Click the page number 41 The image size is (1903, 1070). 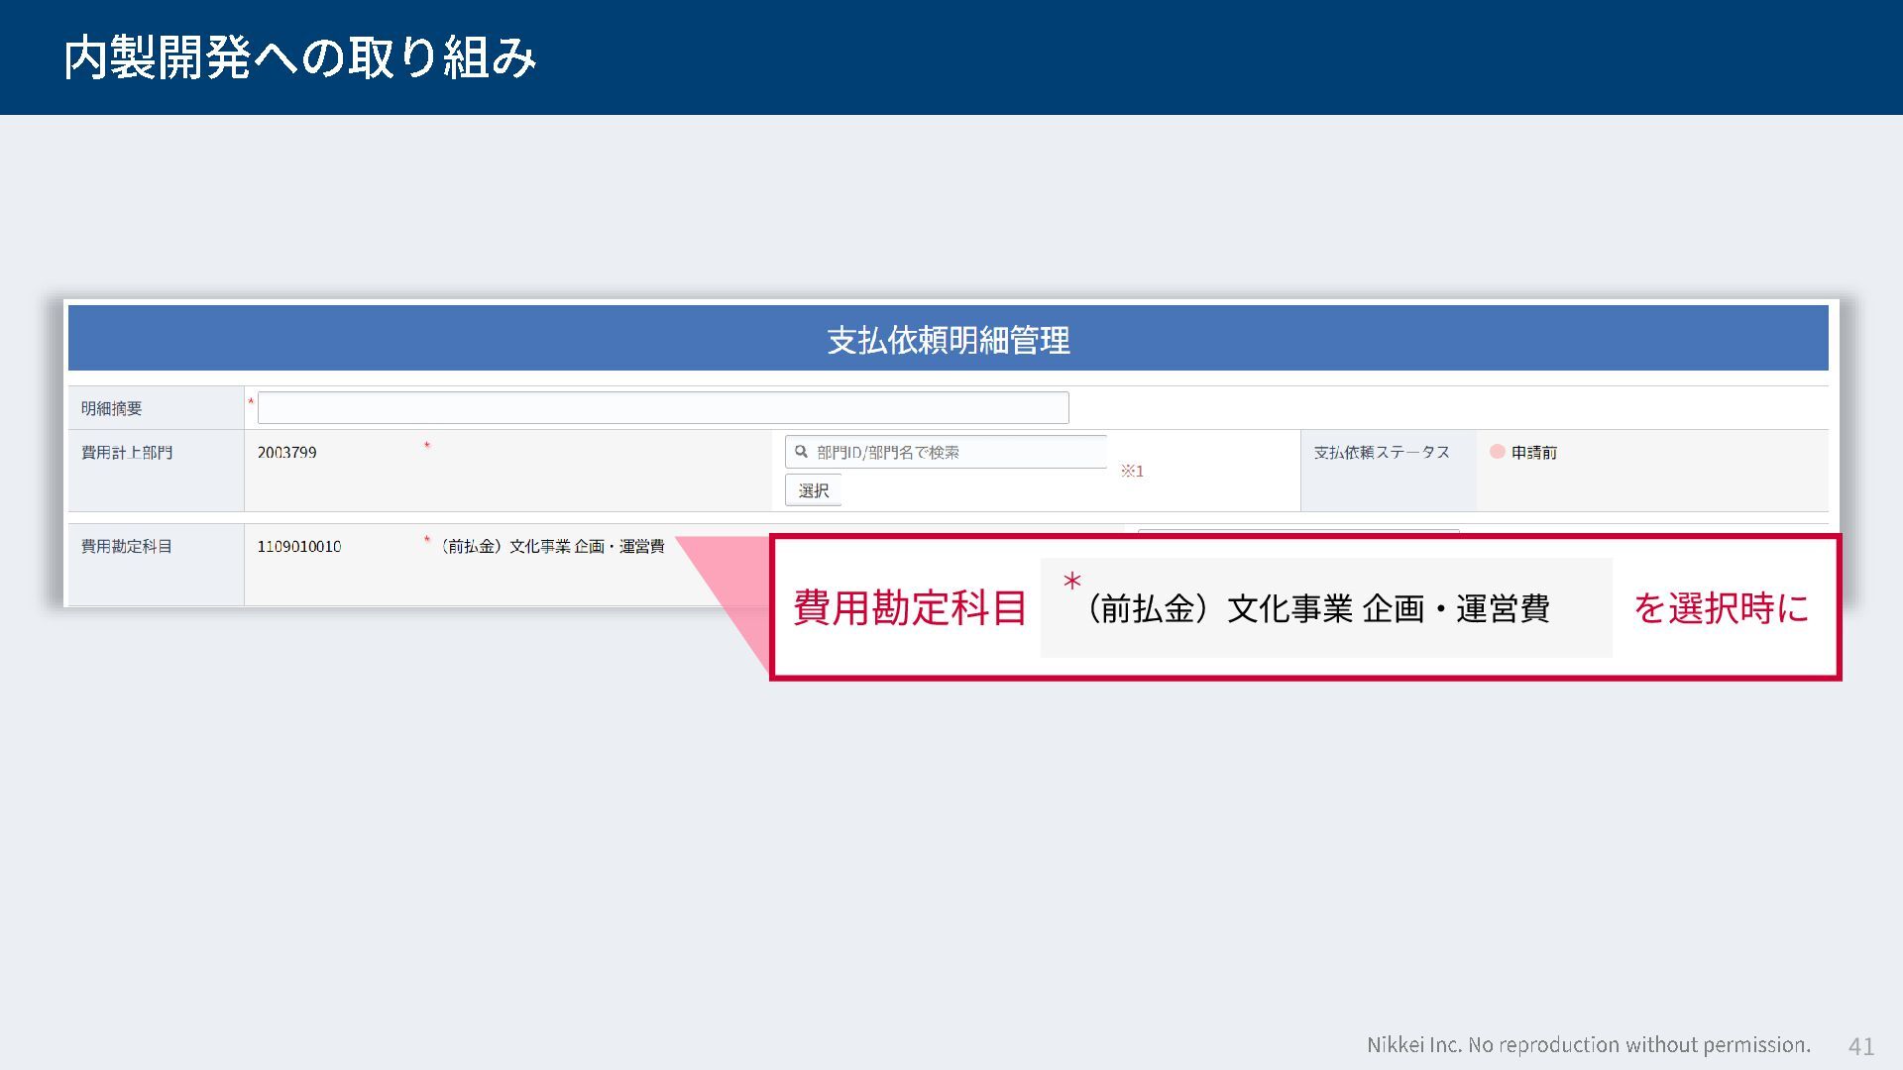pos(1860,1045)
